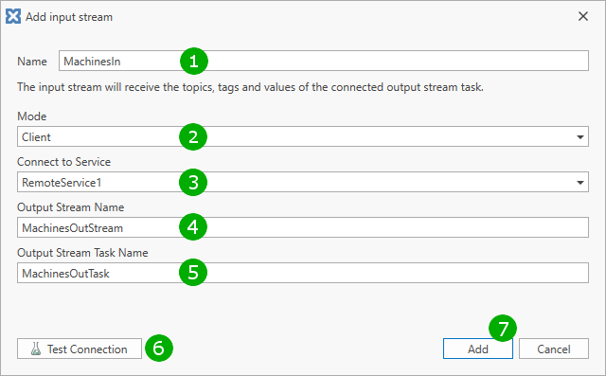
Task: Click the Output Stream Task Name field
Action: point(303,273)
